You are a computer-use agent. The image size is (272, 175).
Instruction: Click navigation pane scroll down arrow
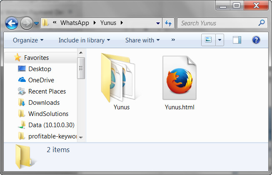[81, 138]
